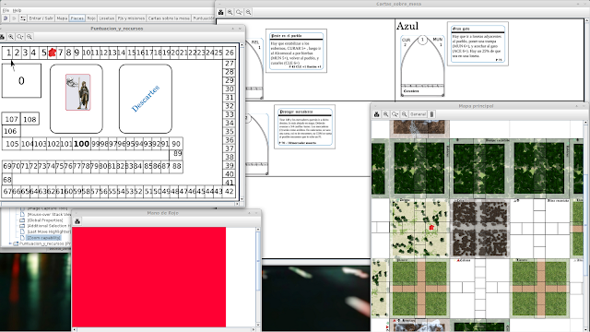Click zoom select icon in Puntuacion_y_recursos window
Screen dimensions: 590x332
[x=20, y=37]
